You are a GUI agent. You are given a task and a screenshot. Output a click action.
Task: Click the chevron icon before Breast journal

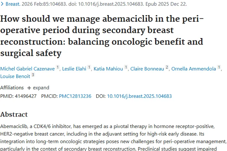2,5
